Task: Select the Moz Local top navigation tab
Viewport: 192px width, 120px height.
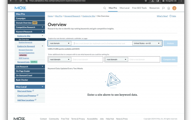Action: [124, 8]
